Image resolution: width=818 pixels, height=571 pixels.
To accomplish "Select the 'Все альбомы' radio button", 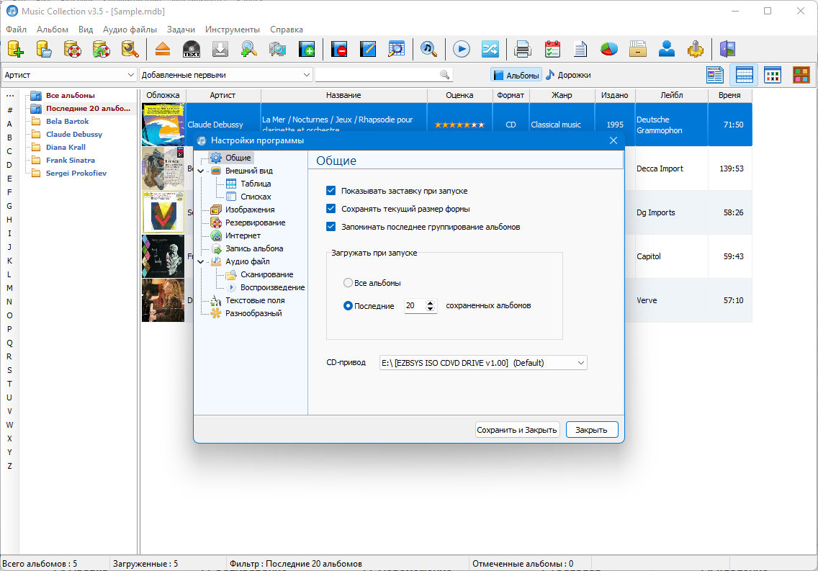I will [348, 283].
